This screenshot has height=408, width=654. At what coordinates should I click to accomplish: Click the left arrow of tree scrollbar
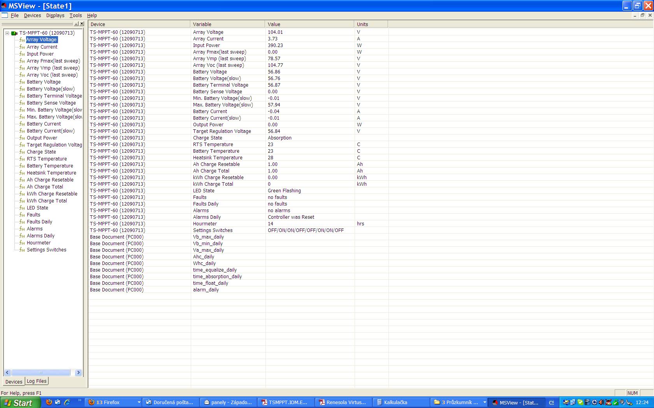pos(7,373)
